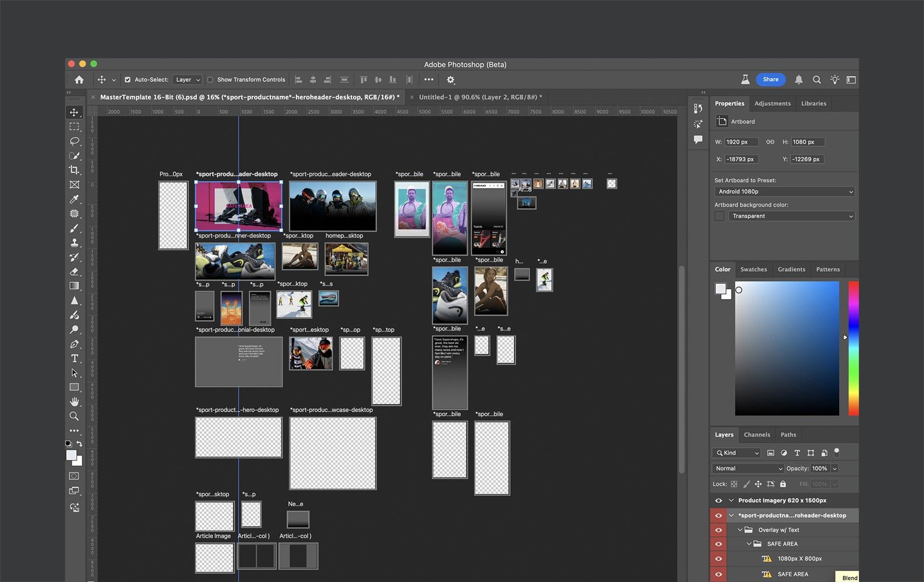Select the Move tool in toolbar

click(74, 112)
